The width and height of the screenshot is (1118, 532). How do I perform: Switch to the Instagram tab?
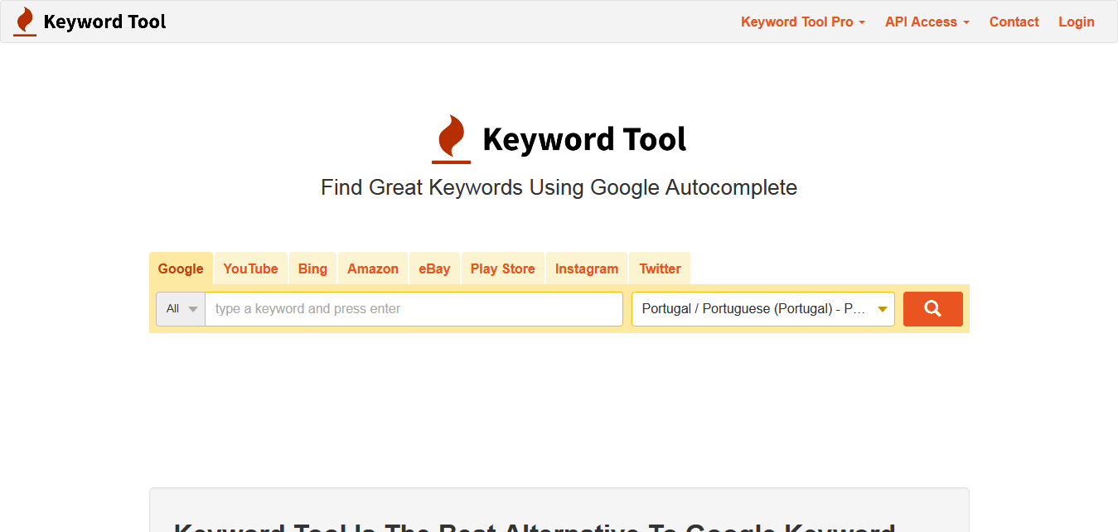[x=587, y=268]
